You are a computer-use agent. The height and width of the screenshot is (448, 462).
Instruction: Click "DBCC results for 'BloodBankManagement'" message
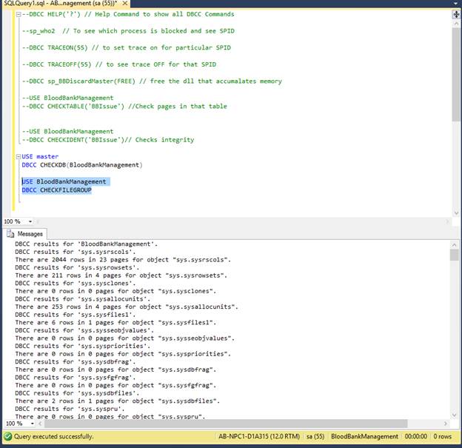pos(87,244)
